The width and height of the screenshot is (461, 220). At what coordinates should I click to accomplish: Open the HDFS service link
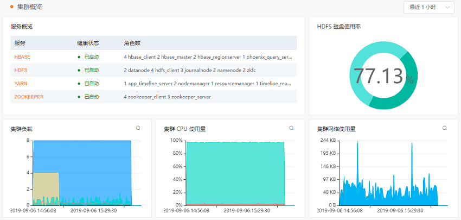click(21, 71)
